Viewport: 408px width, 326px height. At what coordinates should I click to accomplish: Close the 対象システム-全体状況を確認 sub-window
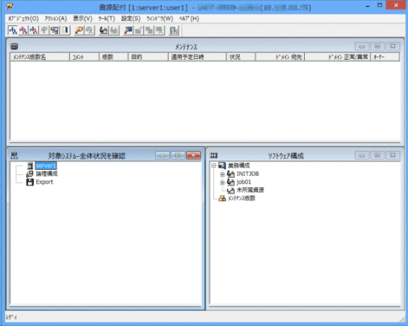pyautogui.click(x=193, y=155)
